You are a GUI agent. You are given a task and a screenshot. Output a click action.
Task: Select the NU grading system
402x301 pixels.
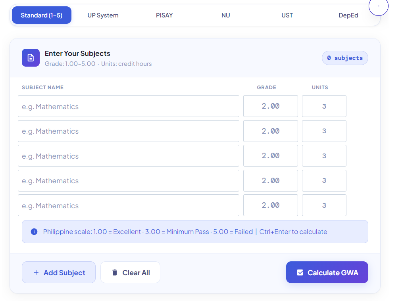tap(225, 15)
